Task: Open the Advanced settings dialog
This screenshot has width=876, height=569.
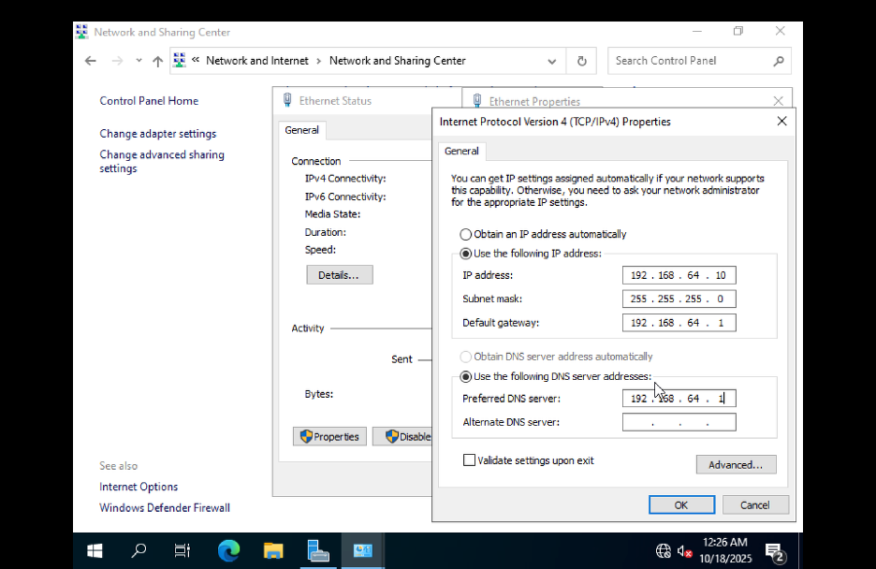Action: click(x=736, y=464)
